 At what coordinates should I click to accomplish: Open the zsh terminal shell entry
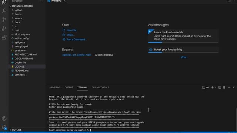[x=206, y=88]
